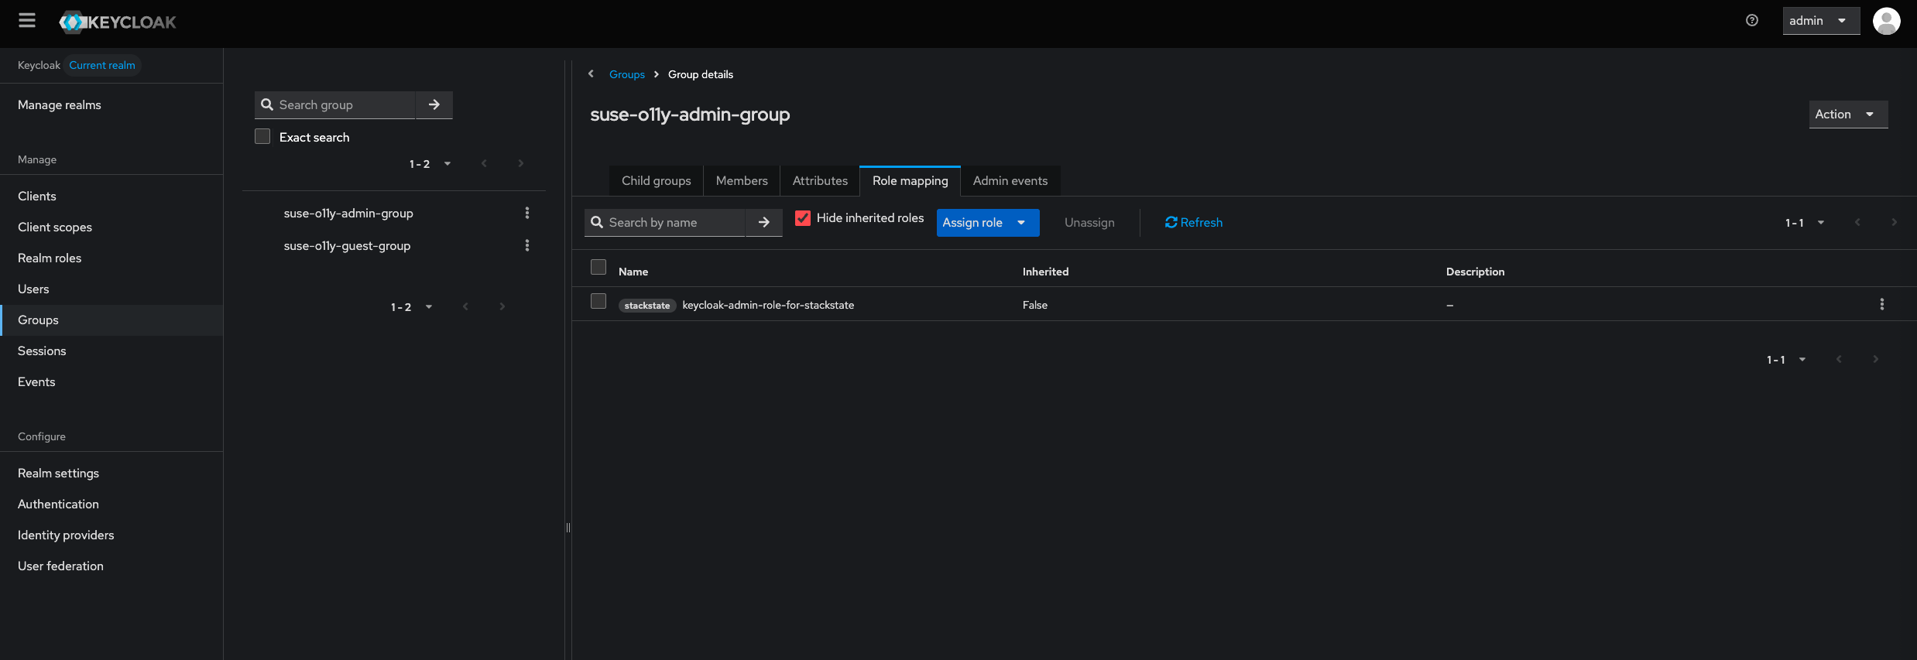Open the Action dropdown menu
This screenshot has height=660, width=1917.
[1847, 115]
